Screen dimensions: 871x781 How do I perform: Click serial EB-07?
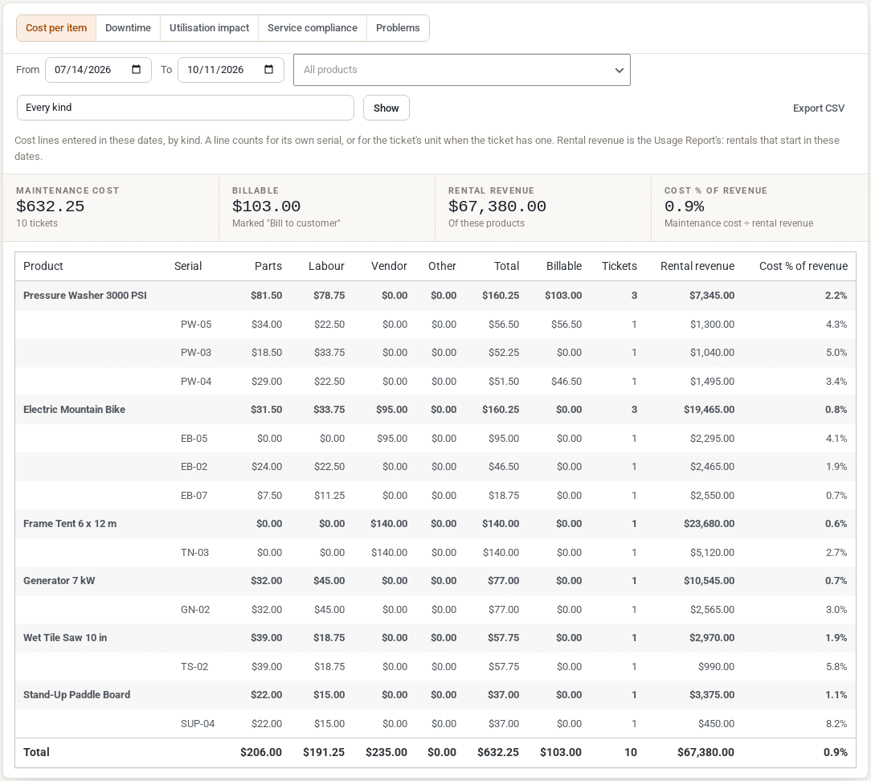tap(194, 496)
